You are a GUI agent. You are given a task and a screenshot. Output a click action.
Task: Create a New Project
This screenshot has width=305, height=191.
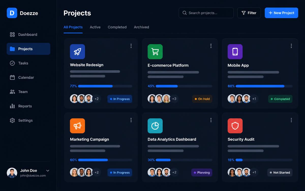pos(281,13)
